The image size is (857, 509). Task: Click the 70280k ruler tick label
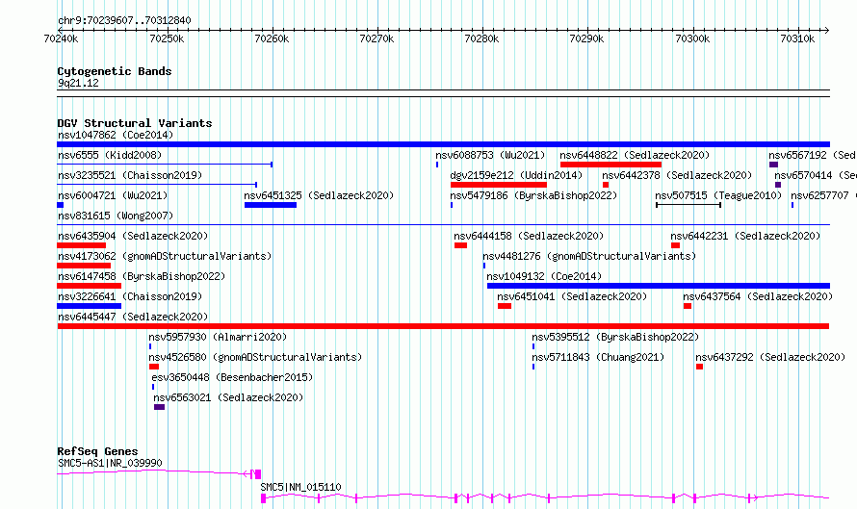pyautogui.click(x=481, y=38)
